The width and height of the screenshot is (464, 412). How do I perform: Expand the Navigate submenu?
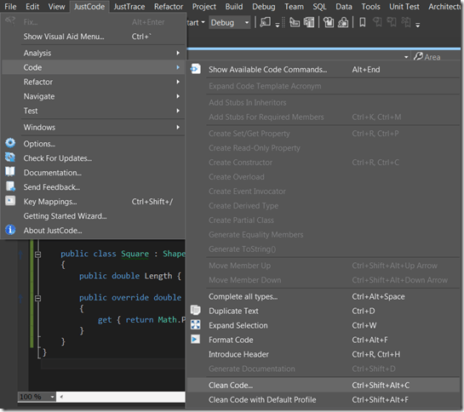[x=94, y=96]
